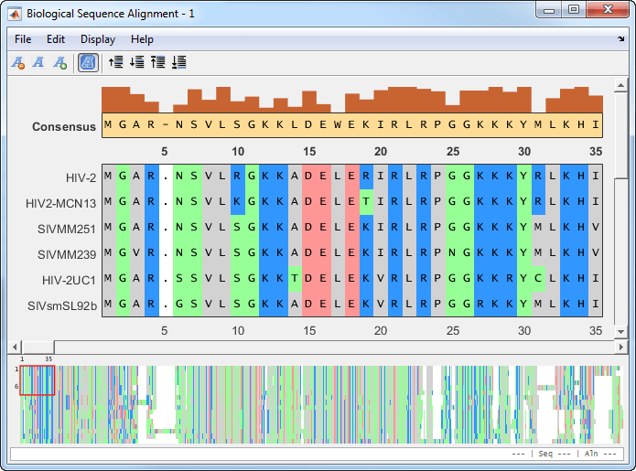Click the dock window arrow icon
This screenshot has height=471, width=636.
click(621, 39)
